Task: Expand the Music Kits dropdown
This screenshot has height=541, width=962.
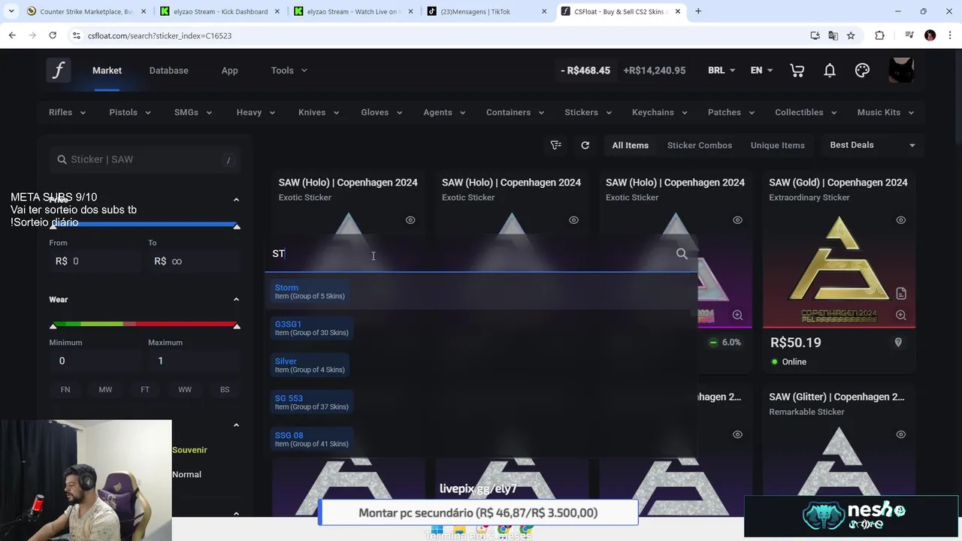Action: point(885,112)
